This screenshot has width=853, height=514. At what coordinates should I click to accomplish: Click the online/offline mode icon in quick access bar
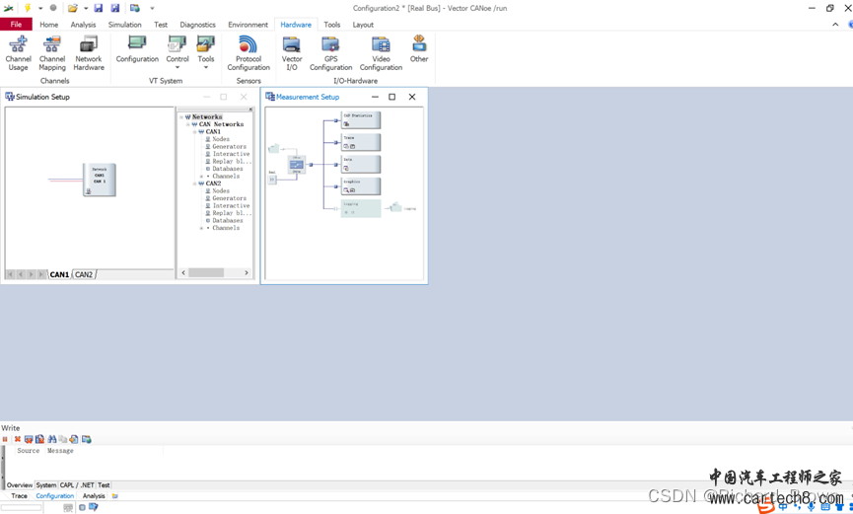[x=135, y=8]
